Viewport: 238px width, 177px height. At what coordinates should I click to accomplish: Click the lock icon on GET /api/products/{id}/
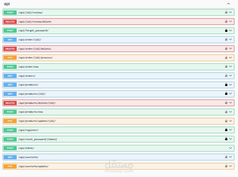click(x=226, y=93)
